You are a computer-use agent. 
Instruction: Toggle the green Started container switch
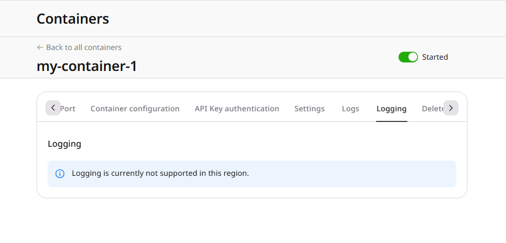click(408, 57)
